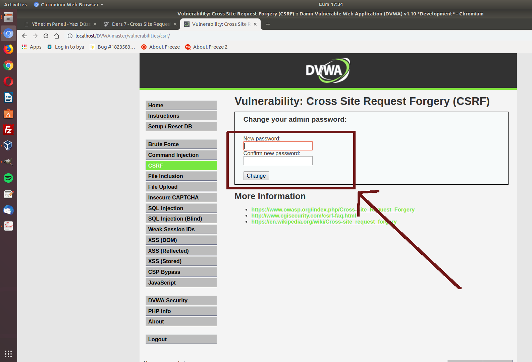Open the Brute Force vulnerability page
The width and height of the screenshot is (532, 362).
181,144
